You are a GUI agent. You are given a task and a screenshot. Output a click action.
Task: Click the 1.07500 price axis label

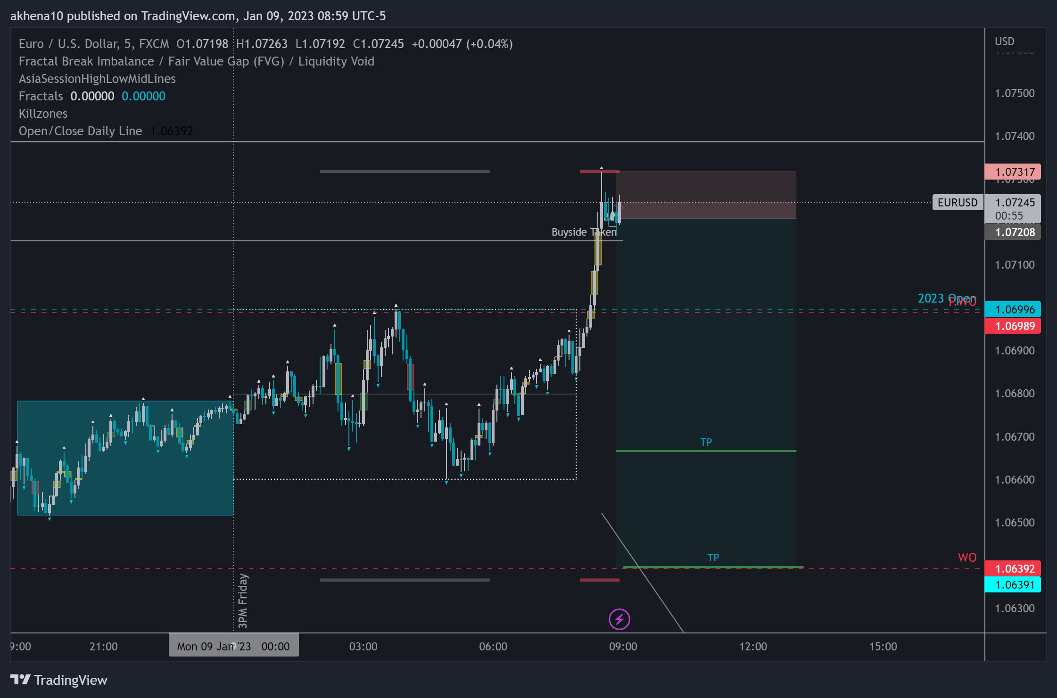click(x=1015, y=93)
